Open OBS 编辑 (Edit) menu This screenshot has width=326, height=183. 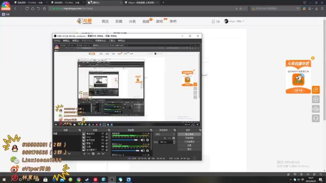(66, 41)
